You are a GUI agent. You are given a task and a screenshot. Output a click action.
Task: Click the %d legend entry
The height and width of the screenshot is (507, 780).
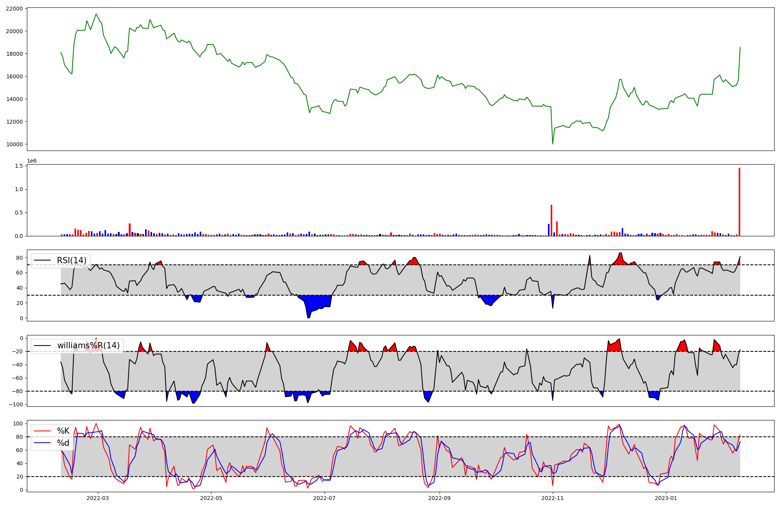(x=63, y=443)
